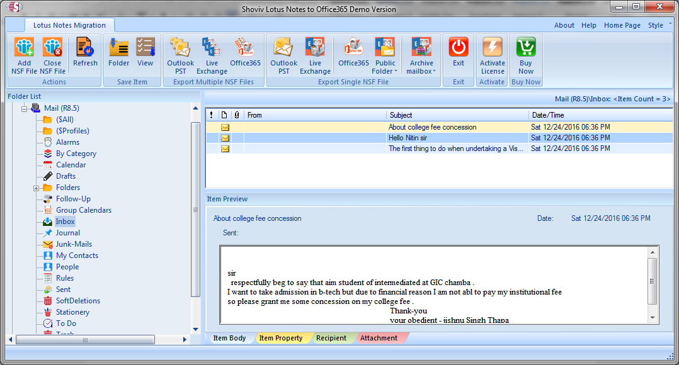Select the 'Hello Nitin sir' email
The width and height of the screenshot is (679, 365).
click(439, 138)
